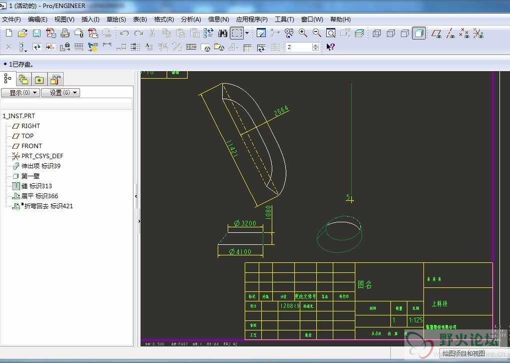The width and height of the screenshot is (510, 363).
Task: Redraw the current view icon
Action: (261, 33)
